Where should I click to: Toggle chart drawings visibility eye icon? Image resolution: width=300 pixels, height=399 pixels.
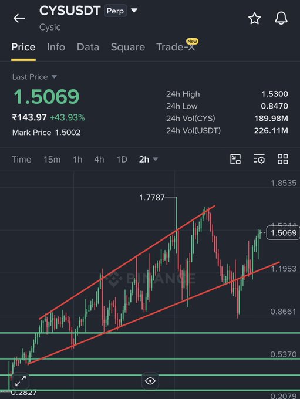[150, 381]
